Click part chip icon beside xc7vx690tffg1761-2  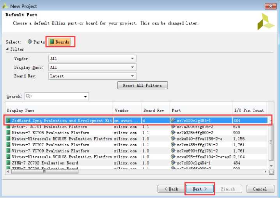173,151
